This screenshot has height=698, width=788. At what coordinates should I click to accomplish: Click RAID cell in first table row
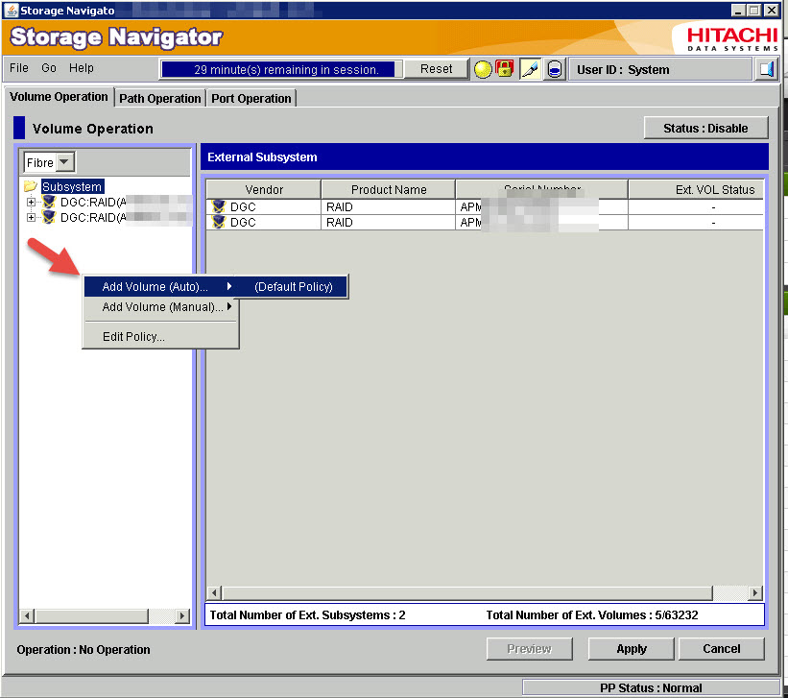(388, 206)
